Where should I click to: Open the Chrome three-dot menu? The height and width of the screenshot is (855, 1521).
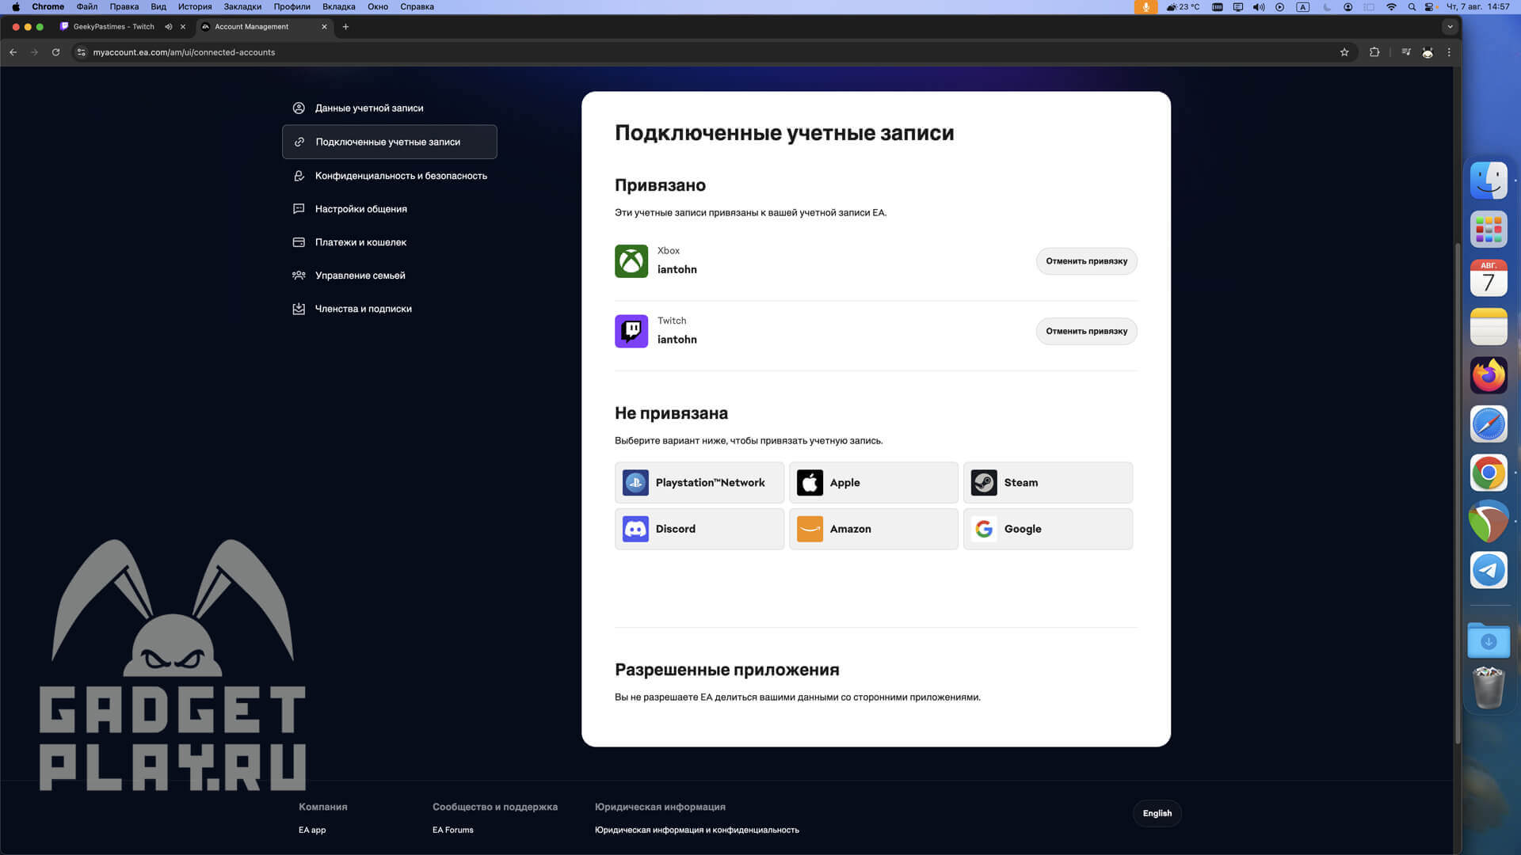click(1449, 52)
